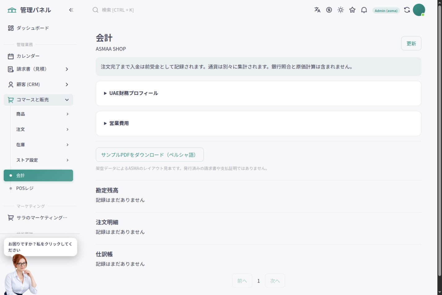Image resolution: width=442 pixels, height=295 pixels.
Task: Click the Admin (asma) badge
Action: [386, 11]
